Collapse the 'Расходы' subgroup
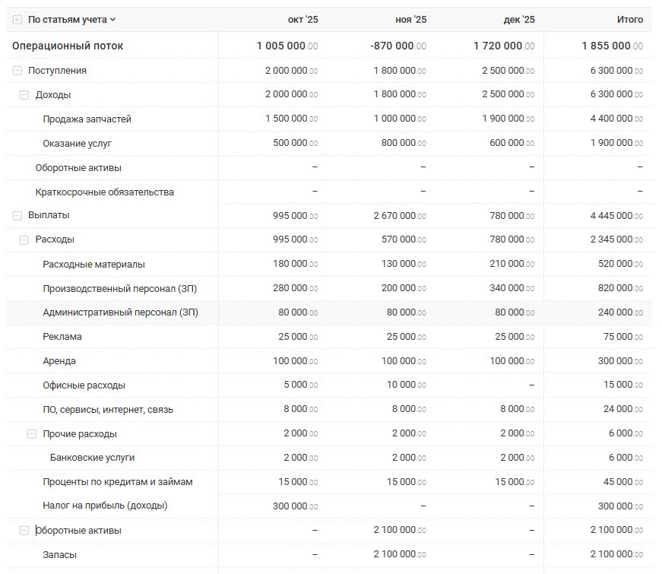The width and height of the screenshot is (662, 574). point(24,239)
